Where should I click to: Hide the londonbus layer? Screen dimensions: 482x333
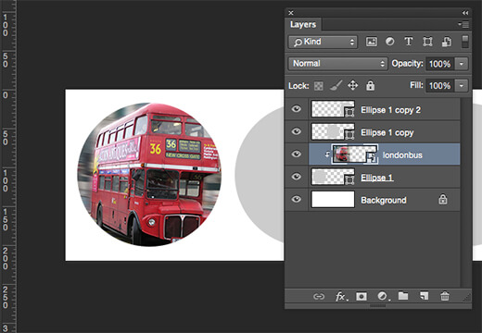(x=297, y=154)
